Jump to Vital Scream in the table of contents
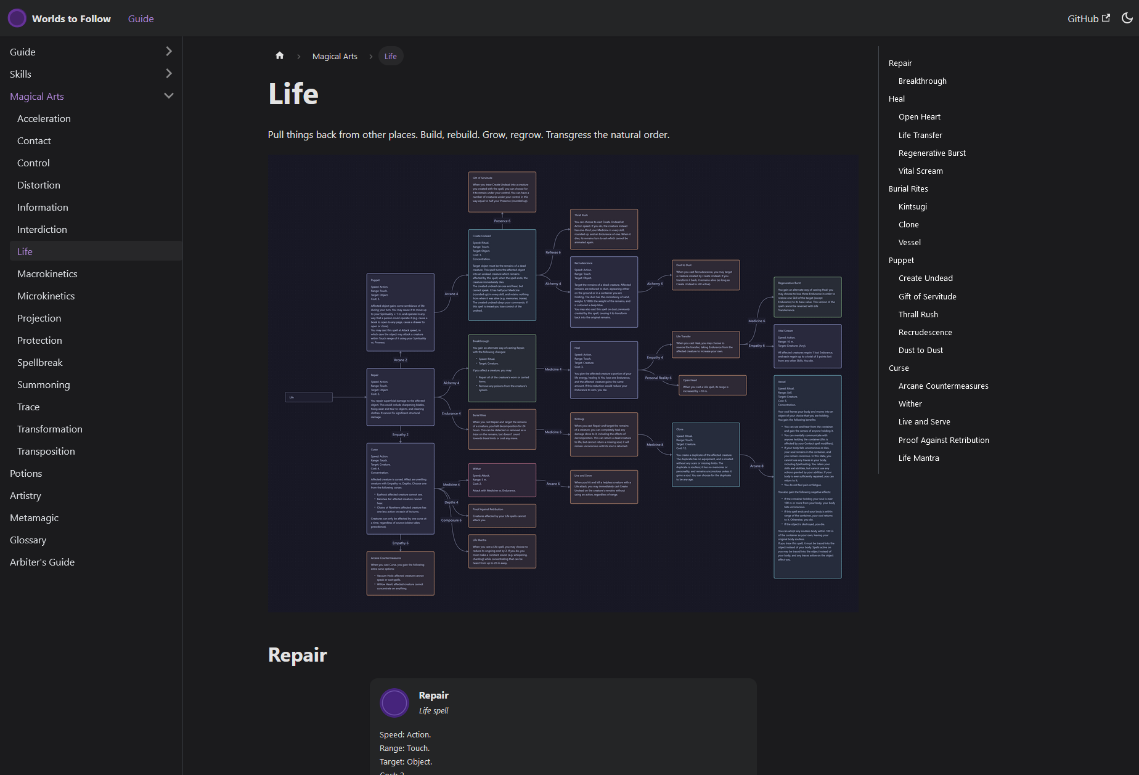The width and height of the screenshot is (1139, 775). coord(920,171)
